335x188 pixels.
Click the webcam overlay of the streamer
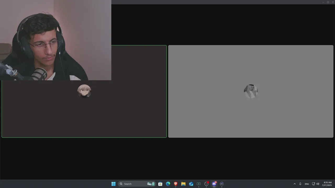point(55,40)
